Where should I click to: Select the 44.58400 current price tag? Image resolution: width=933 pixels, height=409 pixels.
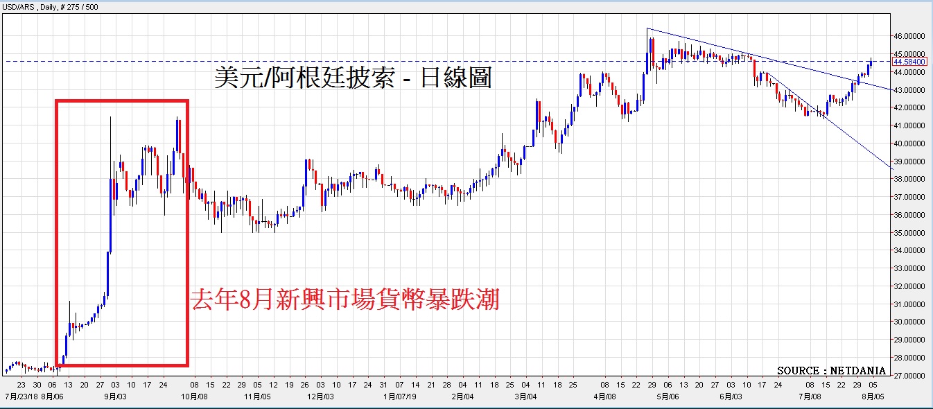click(909, 62)
